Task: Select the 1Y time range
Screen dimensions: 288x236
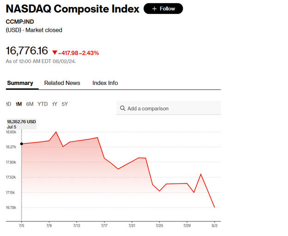Action: pos(54,104)
